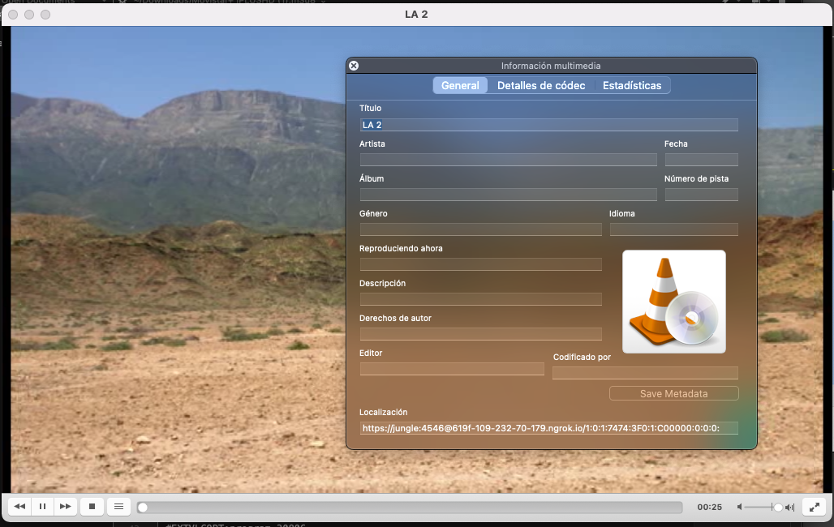Click the fast-forward button
834x527 pixels.
pos(65,507)
